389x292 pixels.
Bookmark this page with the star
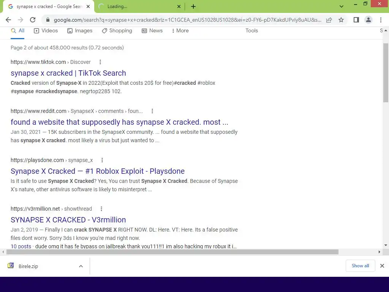tap(341, 20)
